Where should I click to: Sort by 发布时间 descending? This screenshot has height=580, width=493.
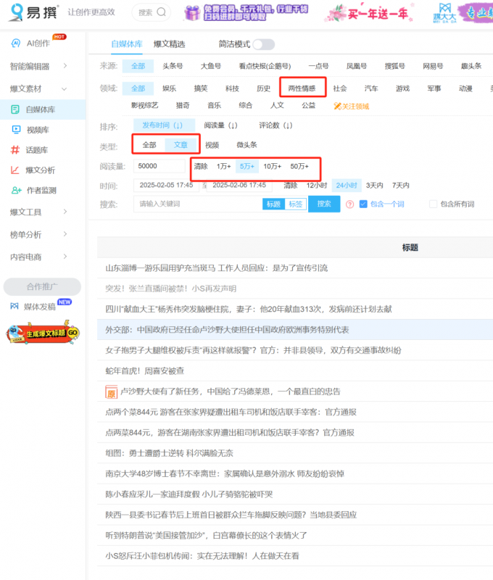pos(163,125)
